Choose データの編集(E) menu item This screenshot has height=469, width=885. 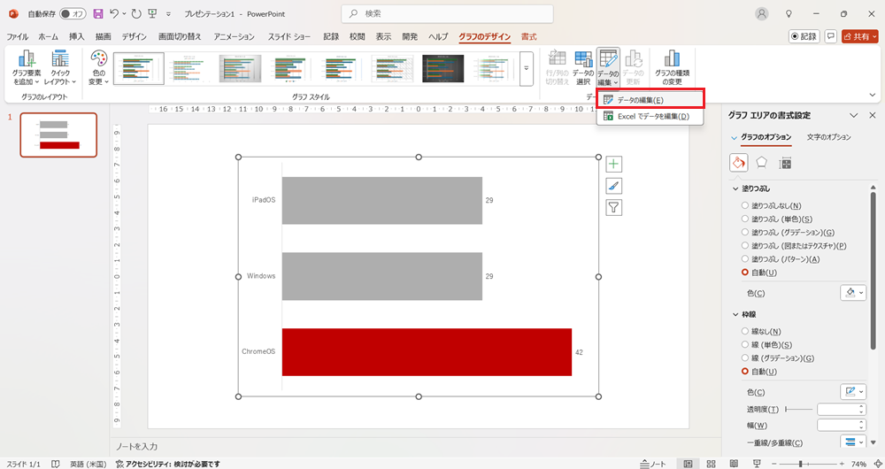[650, 100]
